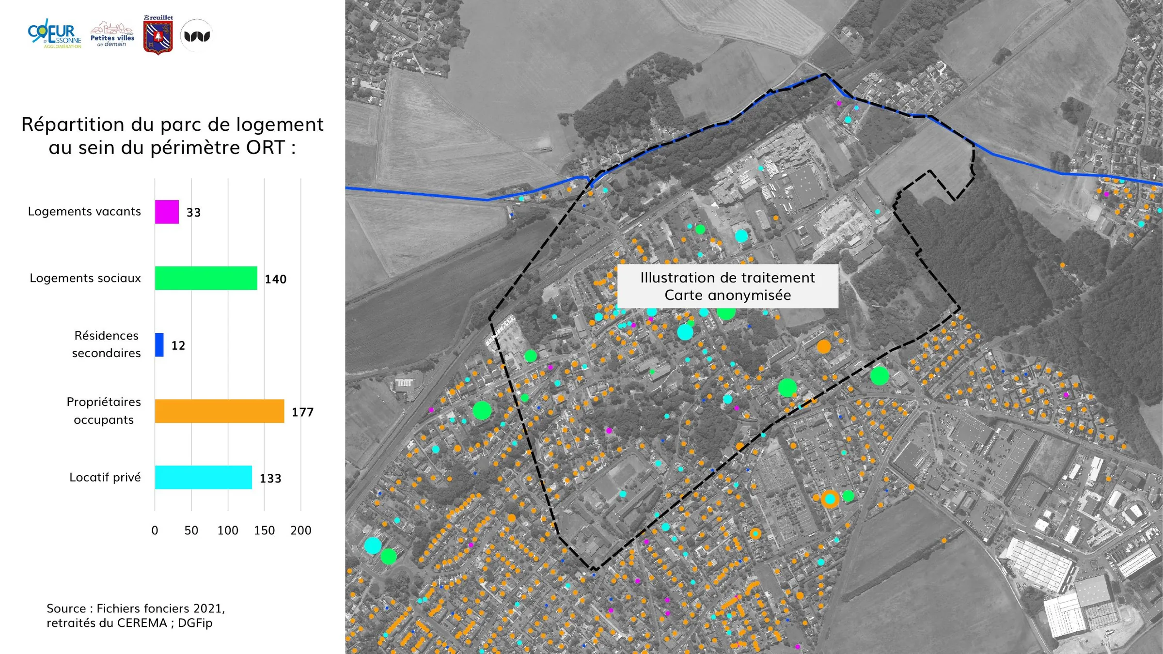Click the blue Résidences secondaires bar

159,345
